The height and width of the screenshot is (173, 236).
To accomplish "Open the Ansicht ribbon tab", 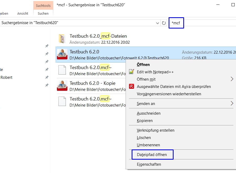I will [x=23, y=13].
